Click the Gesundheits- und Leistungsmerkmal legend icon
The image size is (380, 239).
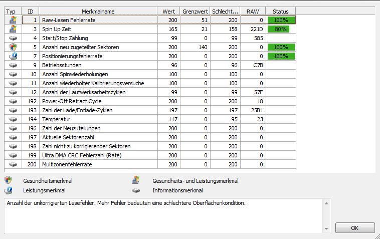(136, 180)
